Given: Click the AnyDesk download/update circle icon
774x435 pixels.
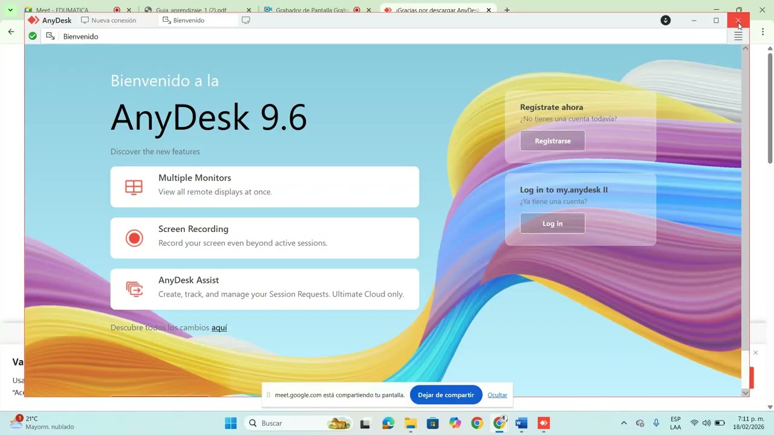Looking at the screenshot, I should [x=666, y=21].
